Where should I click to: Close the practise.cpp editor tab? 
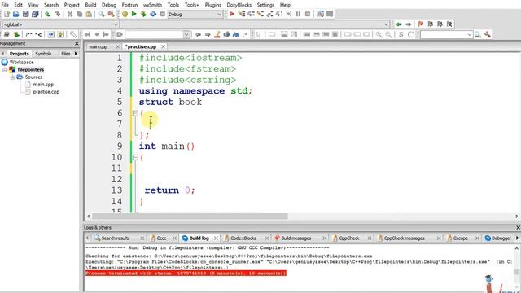pyautogui.click(x=163, y=47)
